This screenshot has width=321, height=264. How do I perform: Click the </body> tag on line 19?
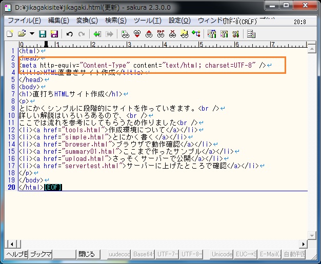[31, 180]
